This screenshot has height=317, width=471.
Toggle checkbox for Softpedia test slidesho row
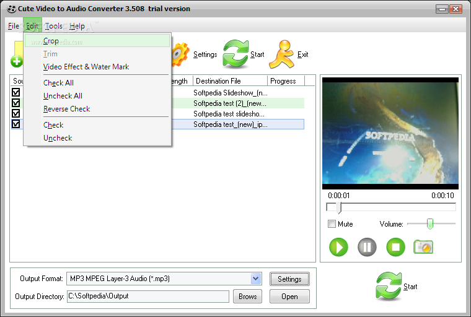pos(16,113)
